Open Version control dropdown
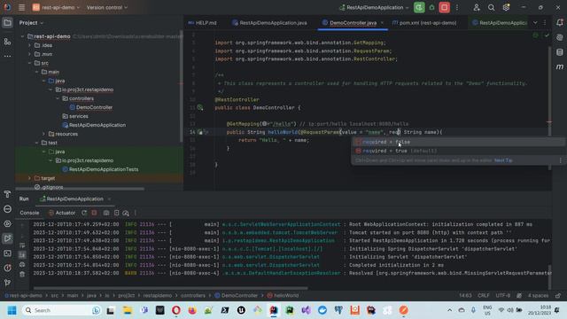The width and height of the screenshot is (567, 319). coord(107,7)
